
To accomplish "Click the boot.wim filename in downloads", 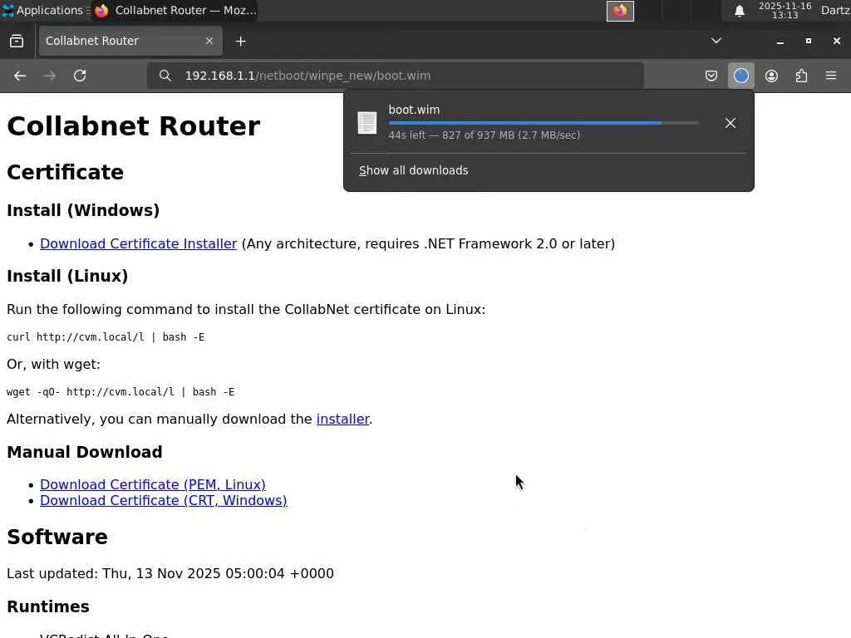I will pos(414,110).
